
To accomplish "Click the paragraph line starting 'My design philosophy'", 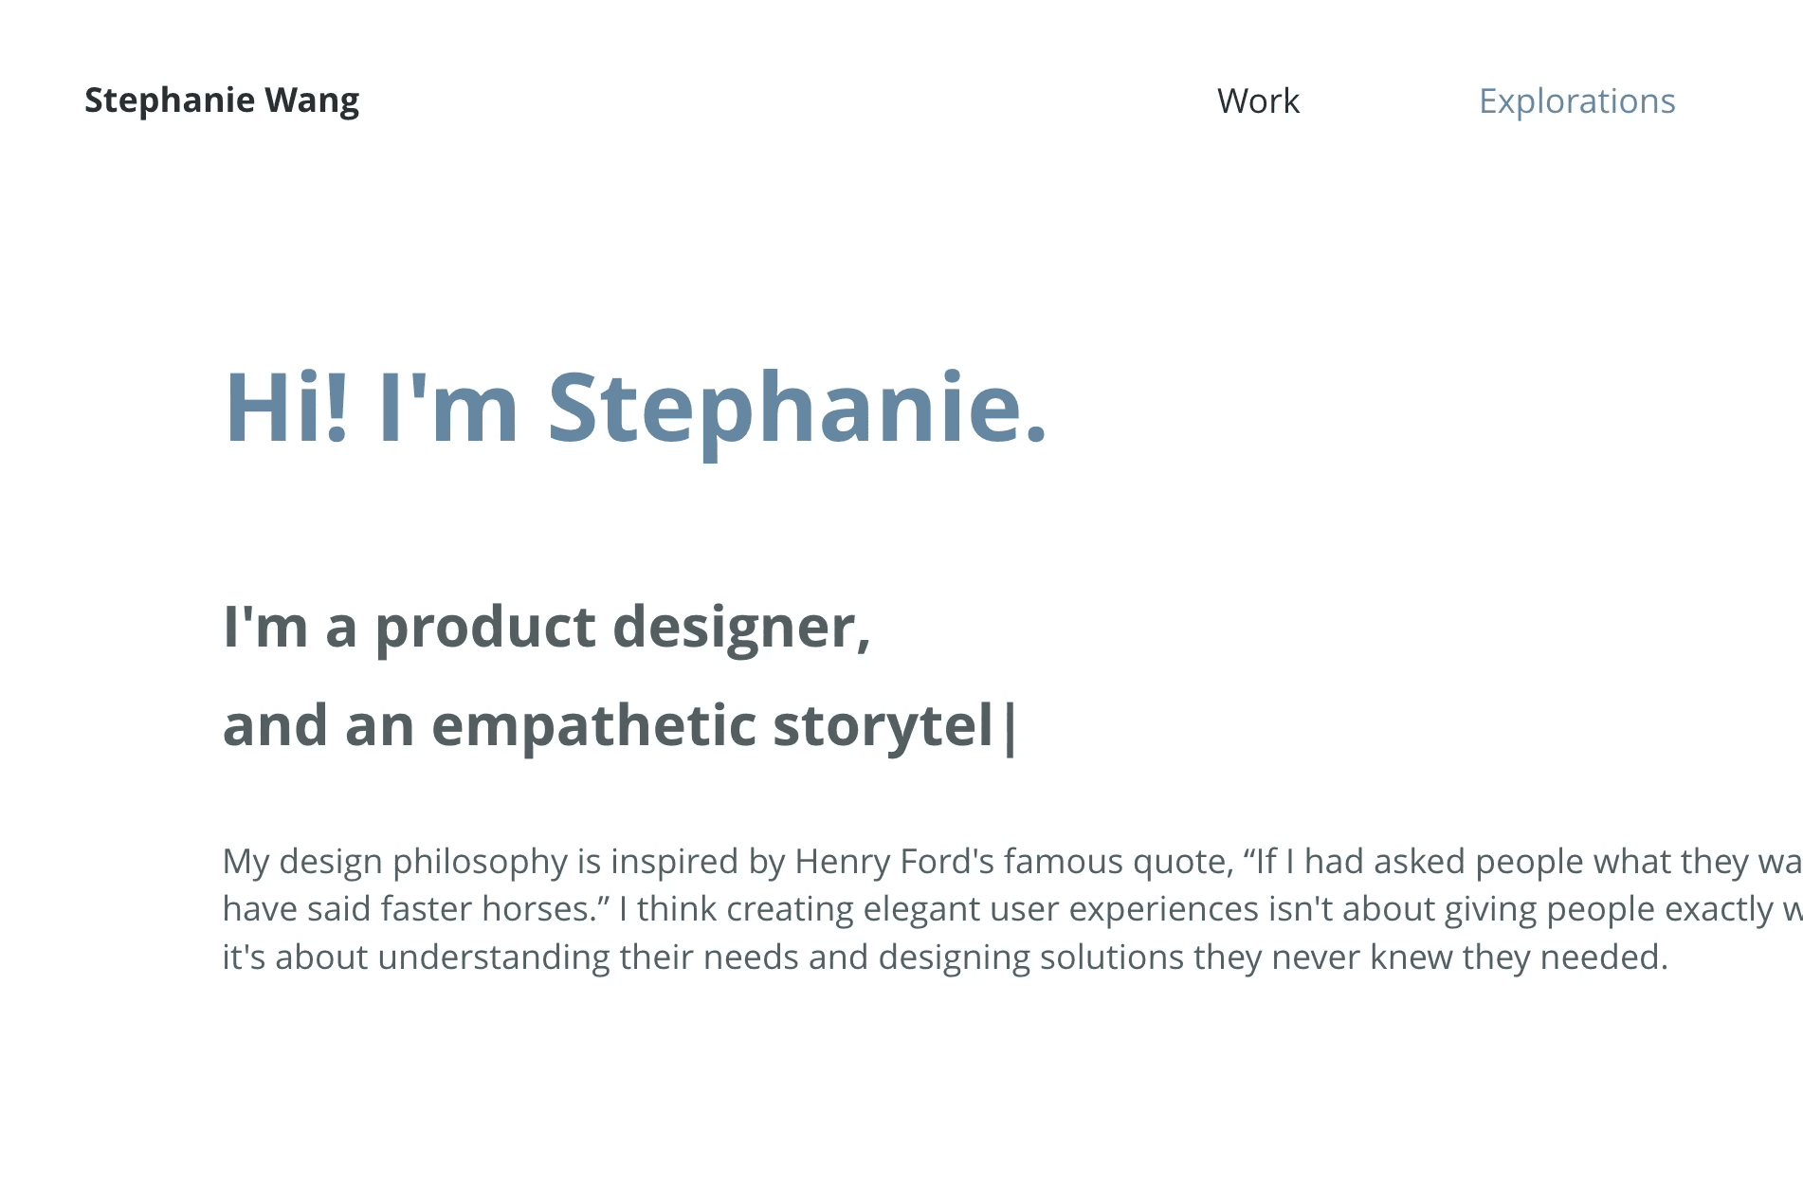I will point(1012,861).
